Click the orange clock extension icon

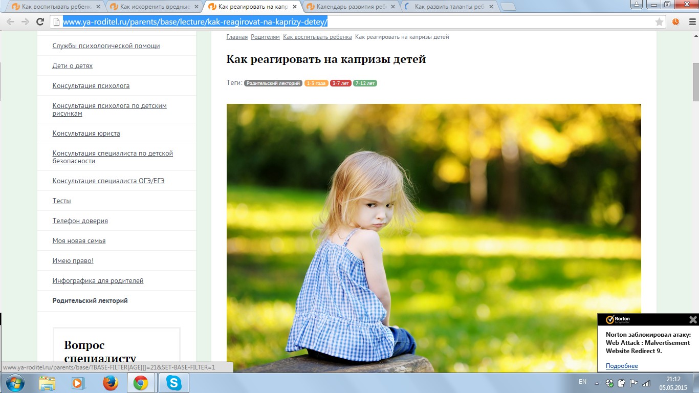[x=675, y=21]
